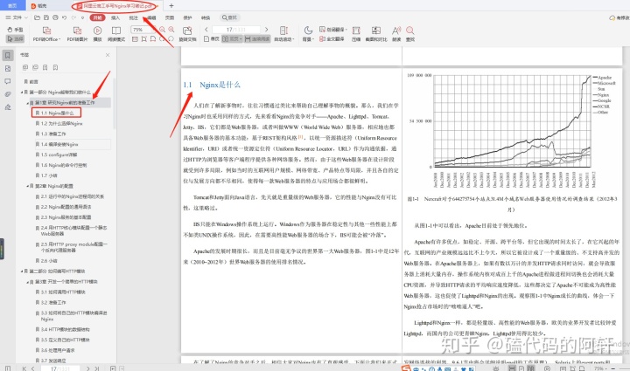Open the Screenshot and Compare tool
The height and width of the screenshot is (371, 630).
click(376, 34)
